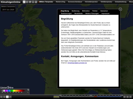
Task: Open the Realisierungen tab
Action: [66, 13]
